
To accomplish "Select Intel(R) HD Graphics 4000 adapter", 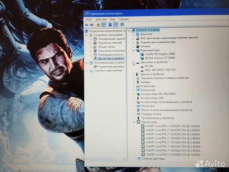I will click(x=160, y=54).
